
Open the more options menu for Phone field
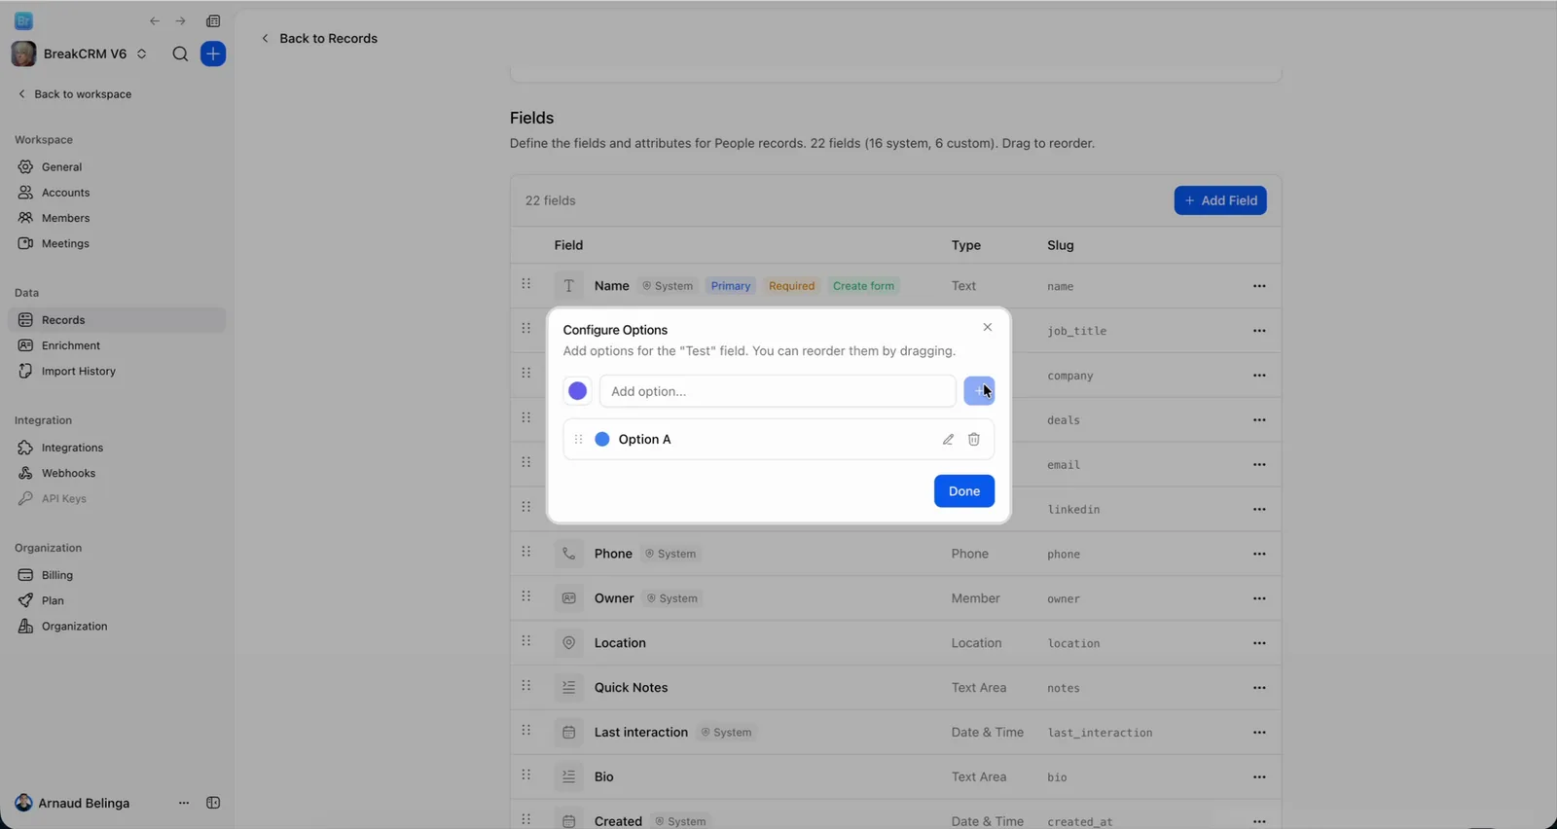coord(1259,554)
